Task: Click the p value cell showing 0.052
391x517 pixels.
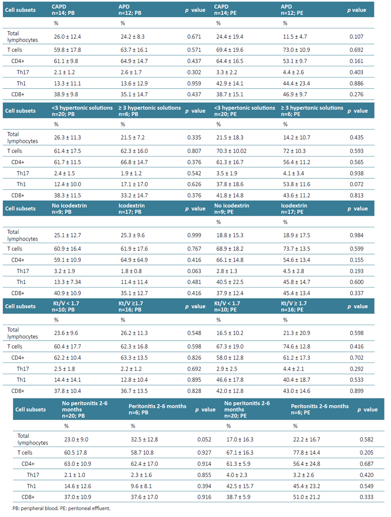Action: [205, 440]
